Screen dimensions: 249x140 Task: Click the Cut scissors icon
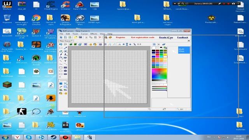click(86, 37)
